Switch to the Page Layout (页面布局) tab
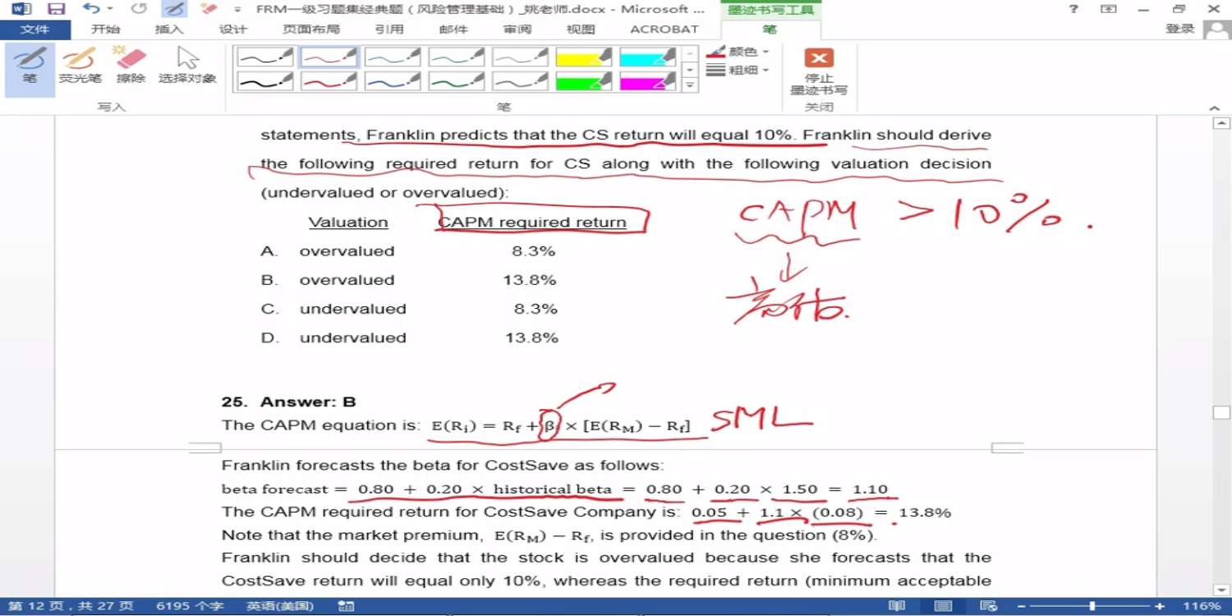 pos(311,30)
